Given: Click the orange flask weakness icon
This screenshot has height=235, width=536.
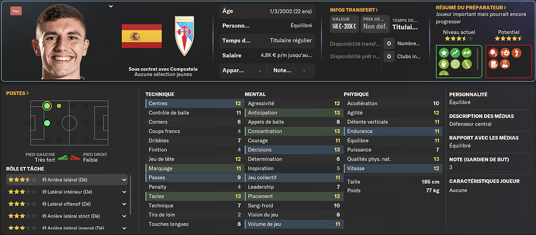Looking at the screenshot, I should pyautogui.click(x=505, y=64).
